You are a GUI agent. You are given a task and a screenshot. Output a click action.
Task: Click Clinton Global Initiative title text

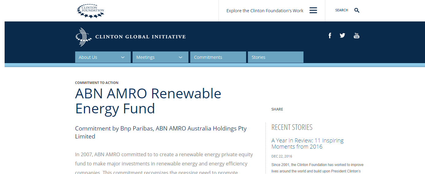[x=141, y=37]
